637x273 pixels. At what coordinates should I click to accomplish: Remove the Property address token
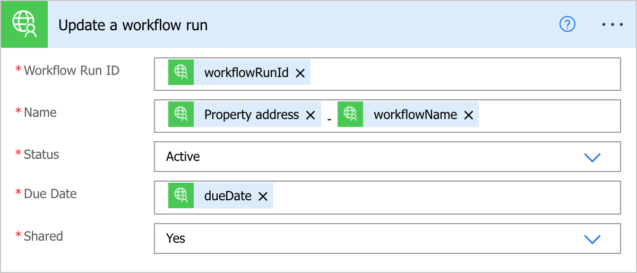click(311, 115)
